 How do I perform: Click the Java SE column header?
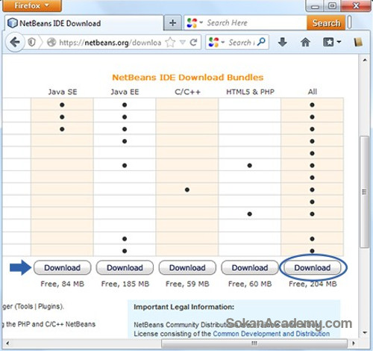click(x=63, y=92)
